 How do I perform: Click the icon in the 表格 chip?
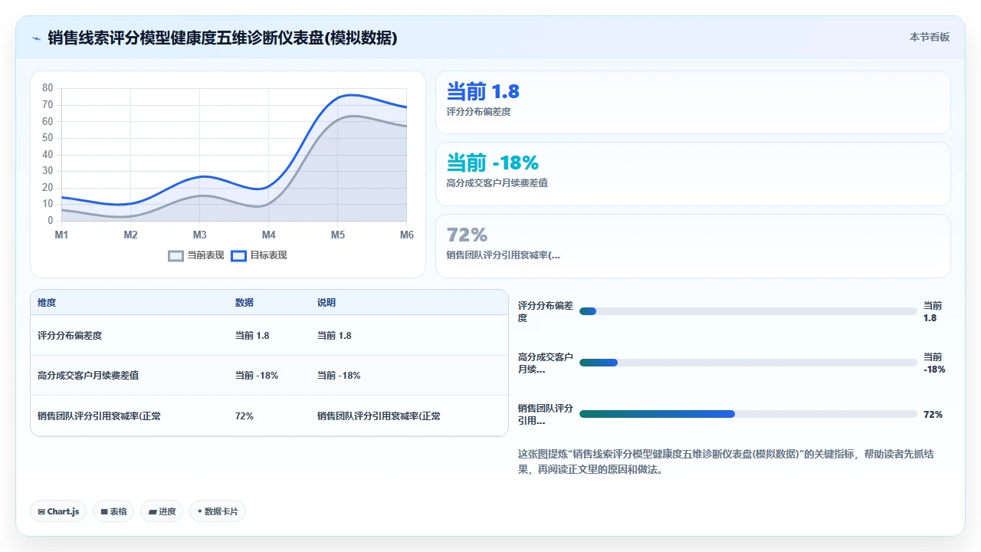pos(104,511)
